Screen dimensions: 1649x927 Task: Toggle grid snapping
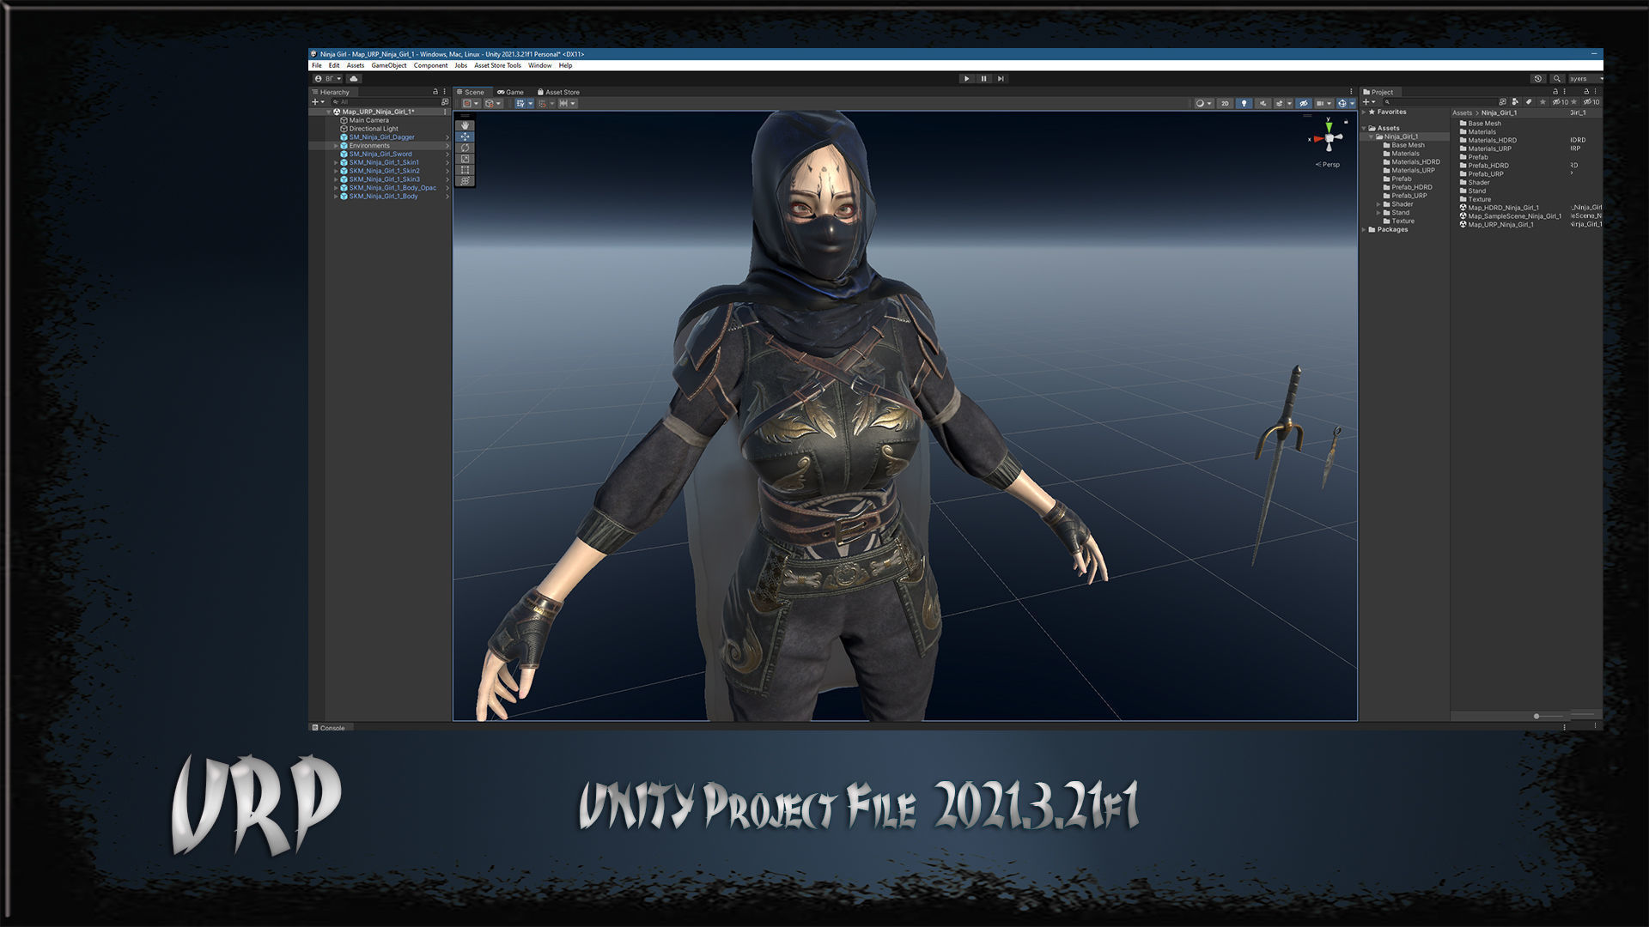(542, 103)
